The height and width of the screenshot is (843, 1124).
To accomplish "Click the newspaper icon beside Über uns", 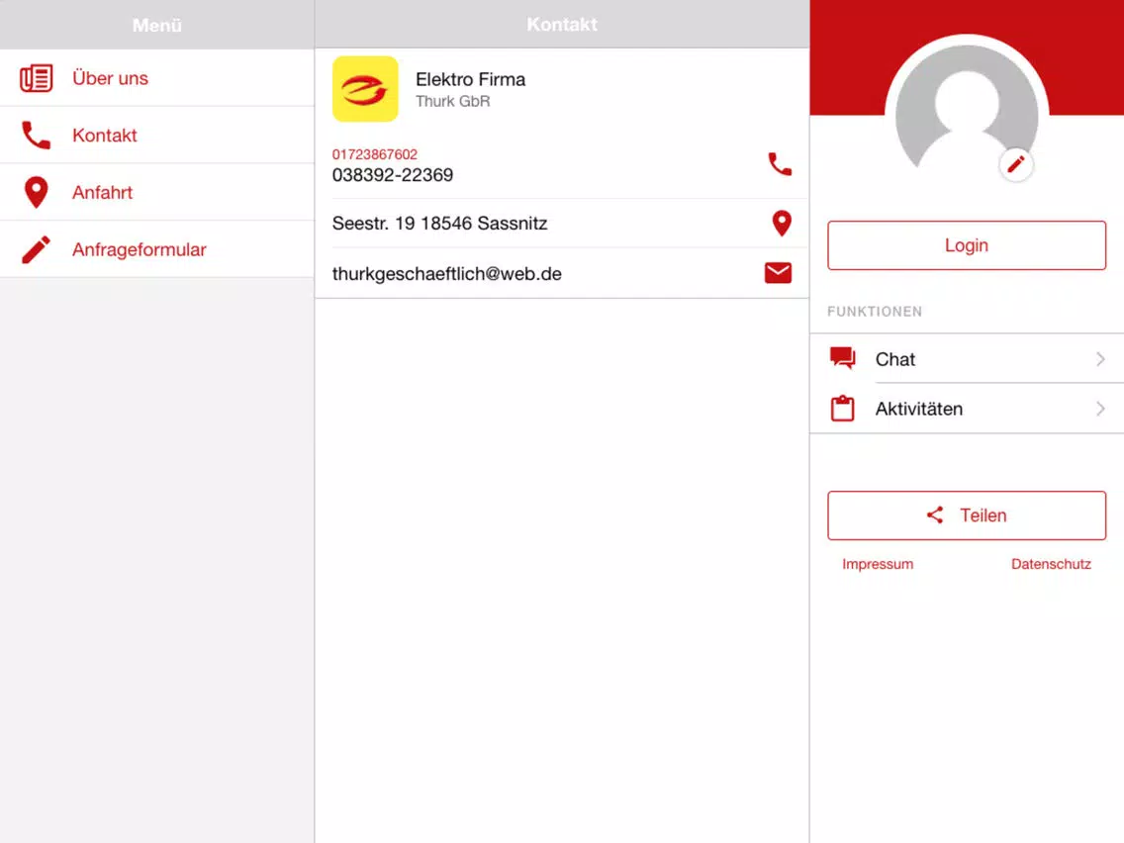I will [36, 78].
